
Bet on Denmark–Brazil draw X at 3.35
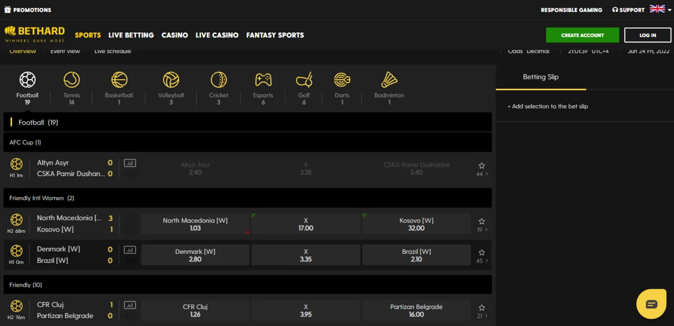(306, 255)
